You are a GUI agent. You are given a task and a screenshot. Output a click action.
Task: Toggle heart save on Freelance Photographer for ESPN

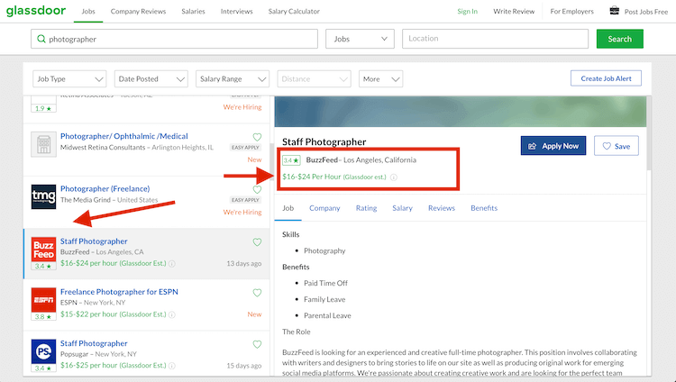point(257,293)
